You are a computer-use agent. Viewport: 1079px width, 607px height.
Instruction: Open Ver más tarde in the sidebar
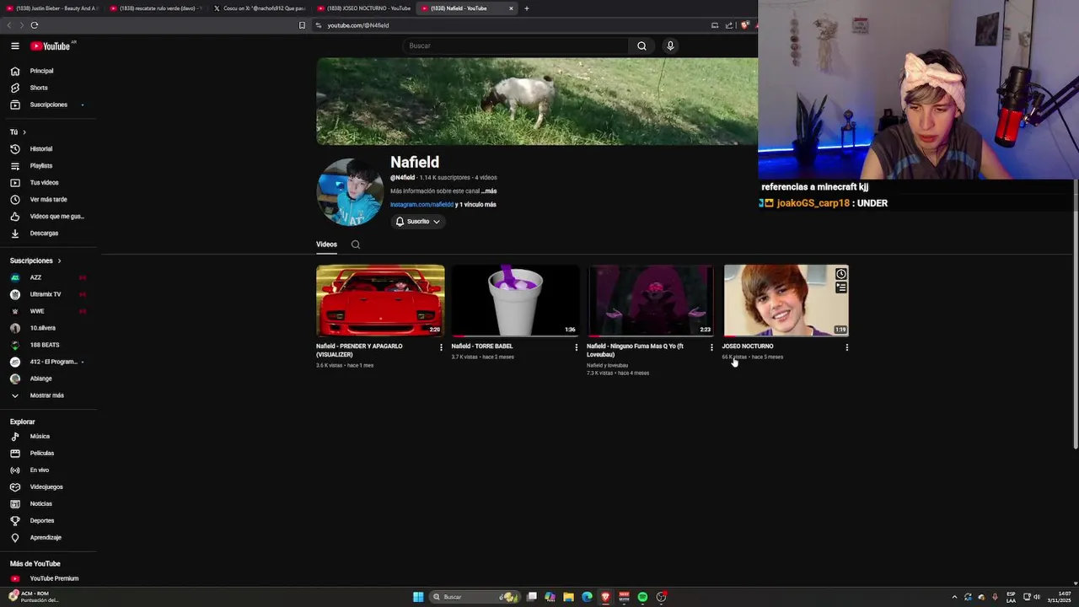click(x=48, y=200)
